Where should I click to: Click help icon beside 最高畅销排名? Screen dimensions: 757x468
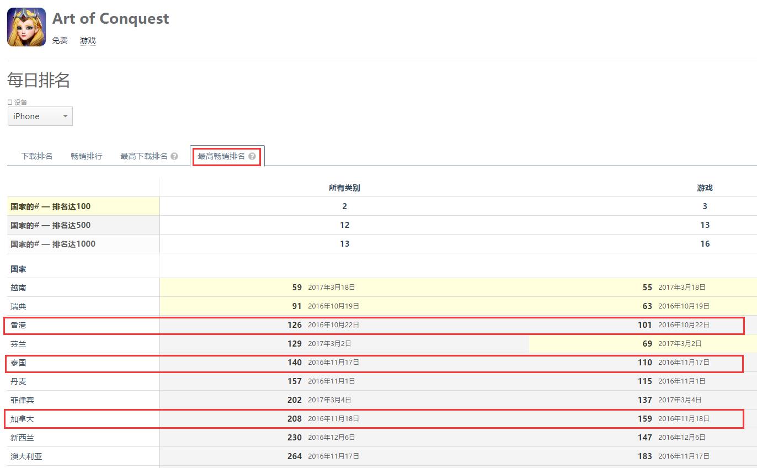click(x=252, y=156)
